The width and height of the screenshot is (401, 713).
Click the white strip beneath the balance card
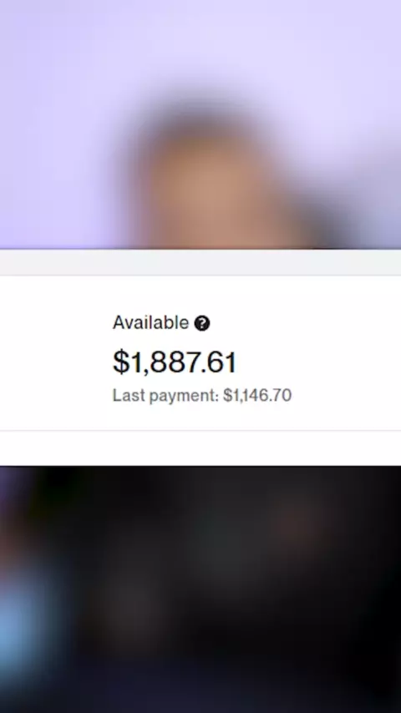[200, 448]
